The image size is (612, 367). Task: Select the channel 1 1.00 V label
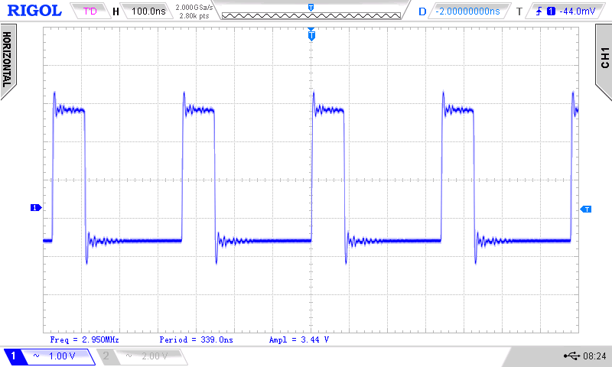tap(62, 356)
